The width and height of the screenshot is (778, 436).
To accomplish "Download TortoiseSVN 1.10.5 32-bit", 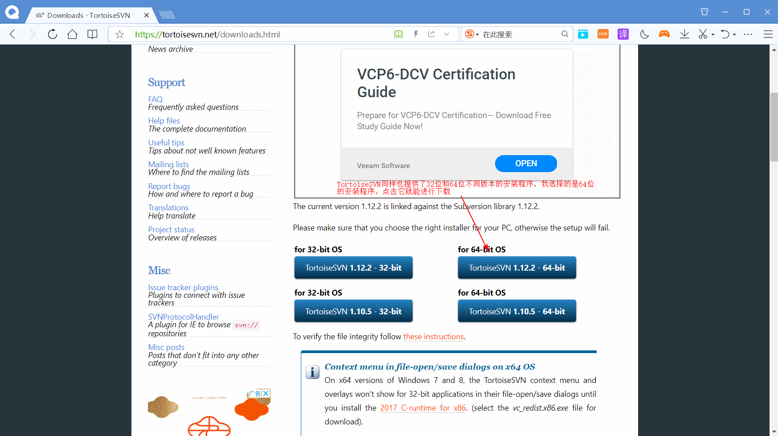I will [353, 311].
